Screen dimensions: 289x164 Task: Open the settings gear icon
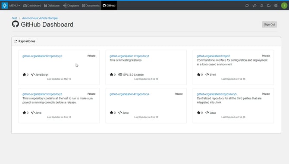click(x=276, y=6)
